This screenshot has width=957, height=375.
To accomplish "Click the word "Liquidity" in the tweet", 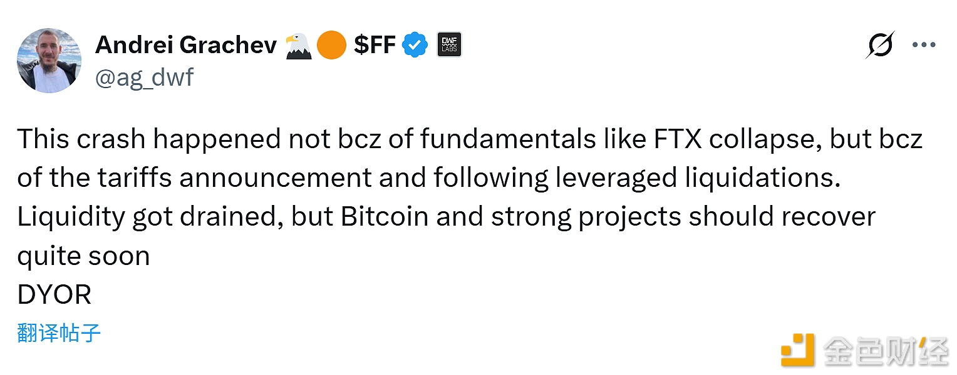I will coord(70,217).
